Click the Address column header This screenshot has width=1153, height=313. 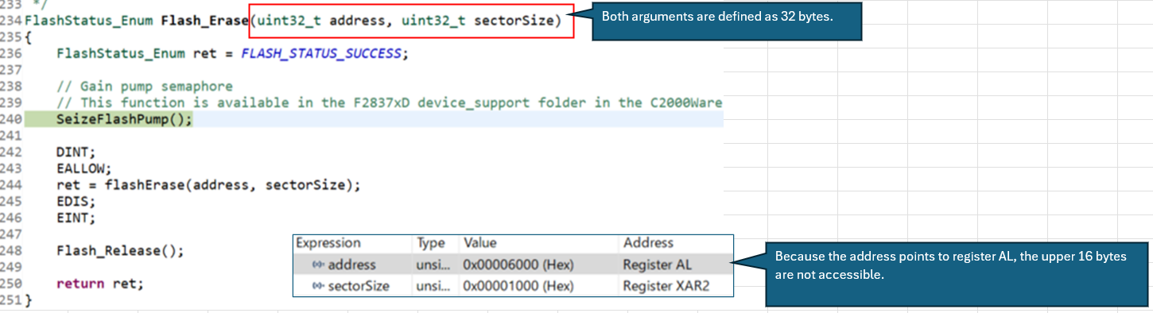point(648,243)
